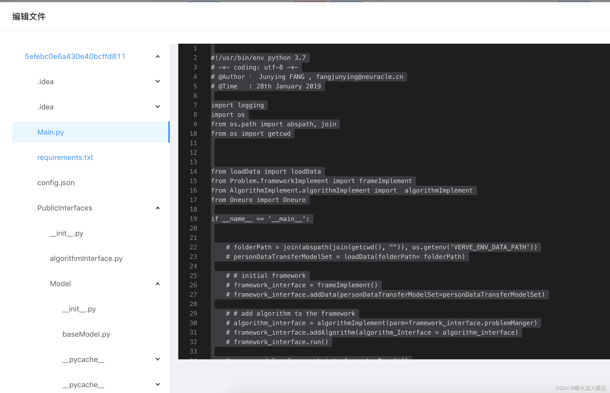Viewport: 610px width, 393px height.
Task: Place cursor on the import logging line
Action: (237, 105)
